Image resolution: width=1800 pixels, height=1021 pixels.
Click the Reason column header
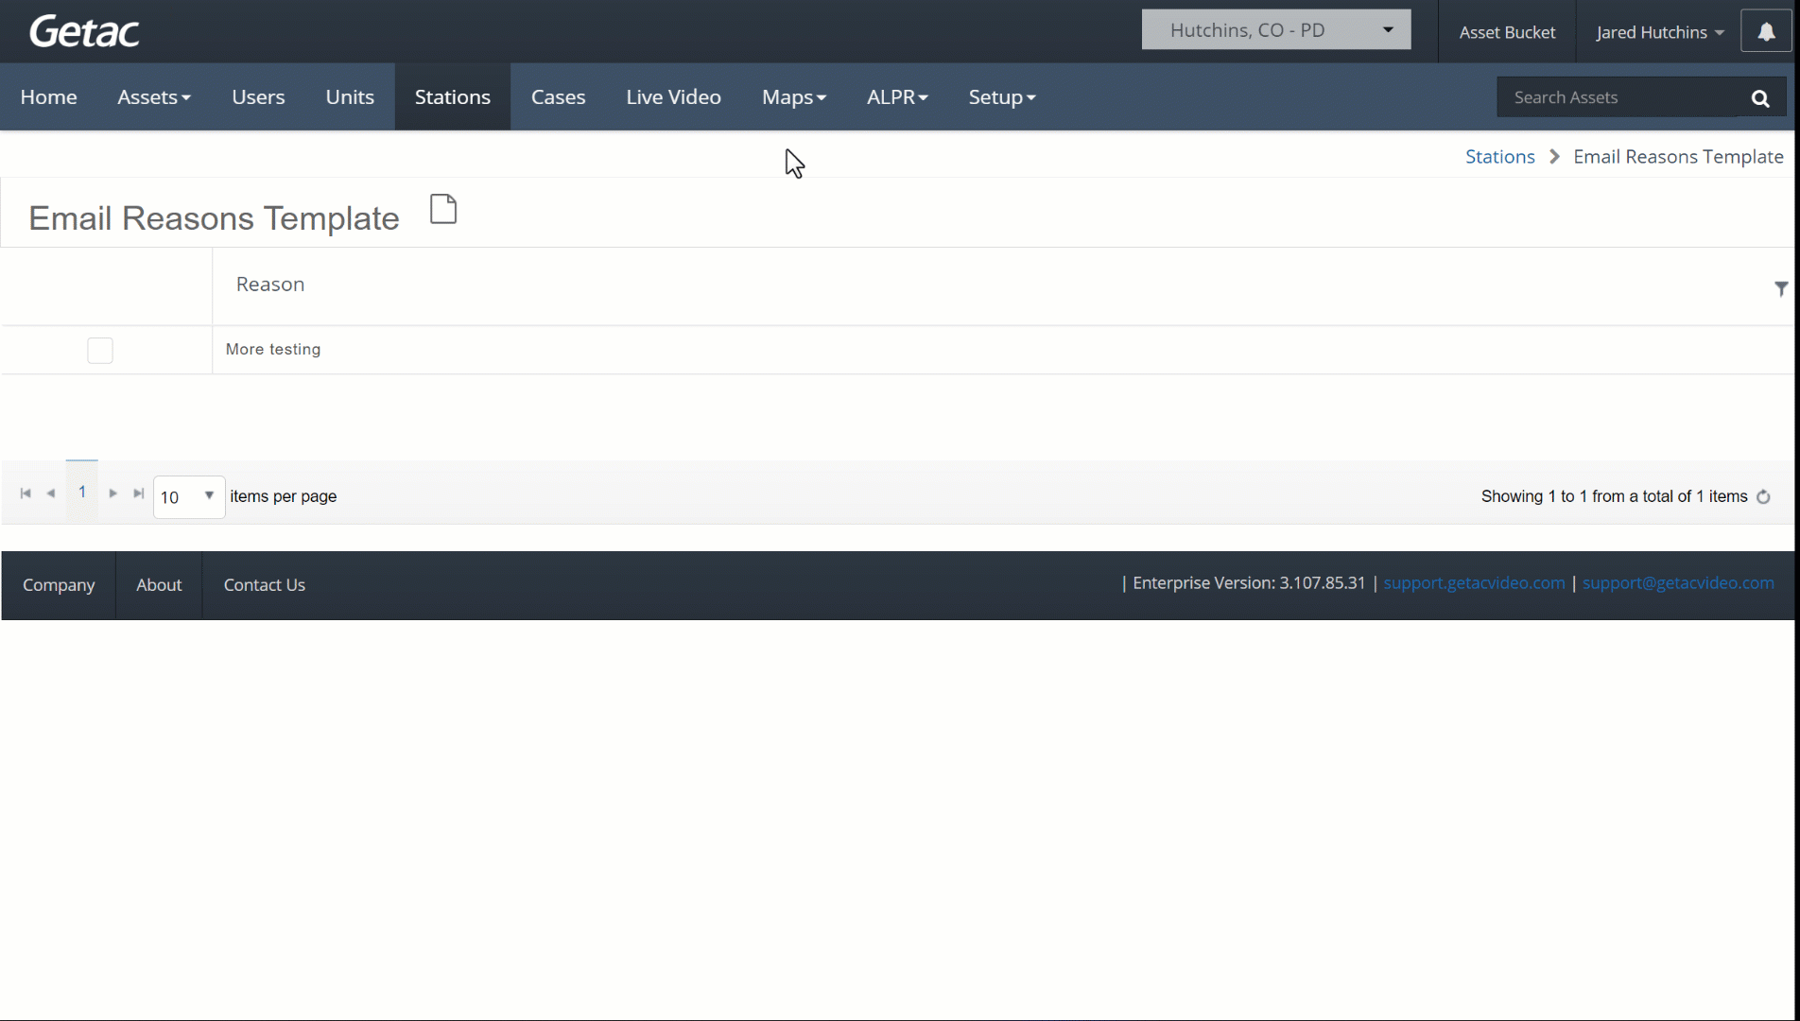pos(270,285)
